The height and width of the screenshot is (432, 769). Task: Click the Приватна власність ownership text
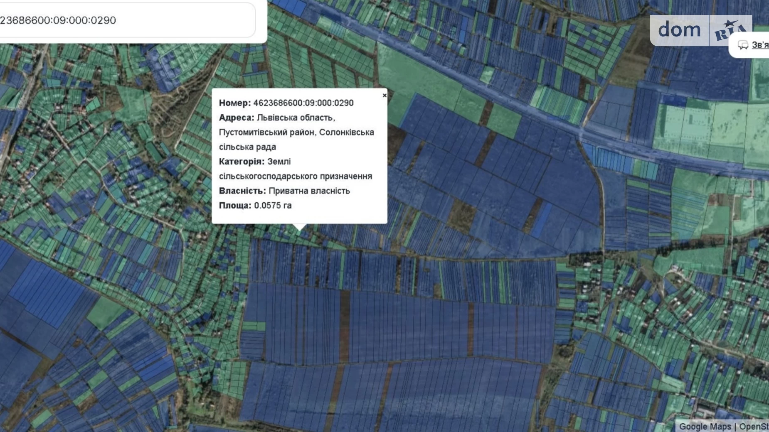[x=309, y=191]
